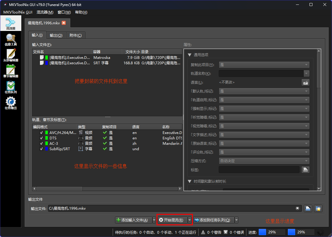Open the 帮助(H) menu
The height and width of the screenshot is (237, 332).
tap(81, 12)
